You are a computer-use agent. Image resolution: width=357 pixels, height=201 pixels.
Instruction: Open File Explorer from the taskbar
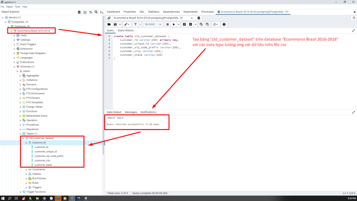point(37,198)
